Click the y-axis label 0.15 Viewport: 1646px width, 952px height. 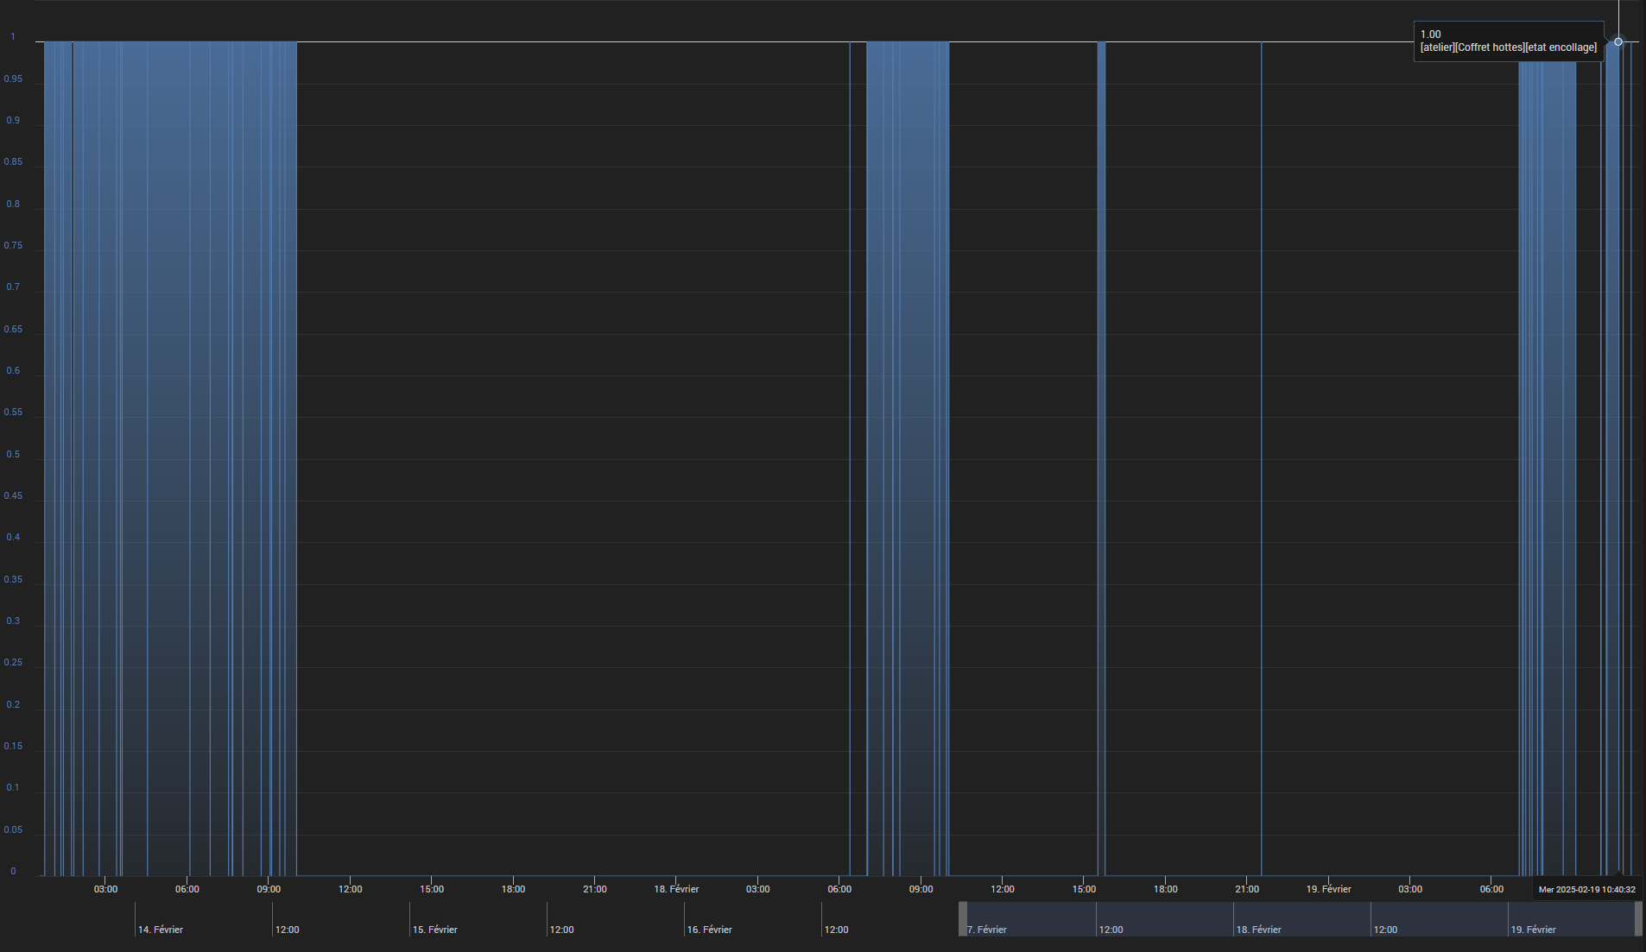pyautogui.click(x=13, y=747)
